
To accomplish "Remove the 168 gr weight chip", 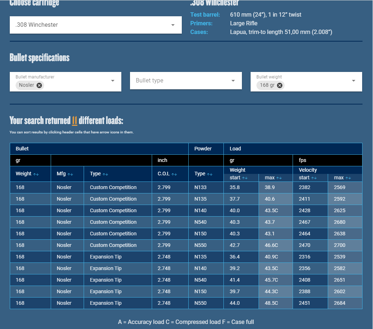I will (280, 85).
